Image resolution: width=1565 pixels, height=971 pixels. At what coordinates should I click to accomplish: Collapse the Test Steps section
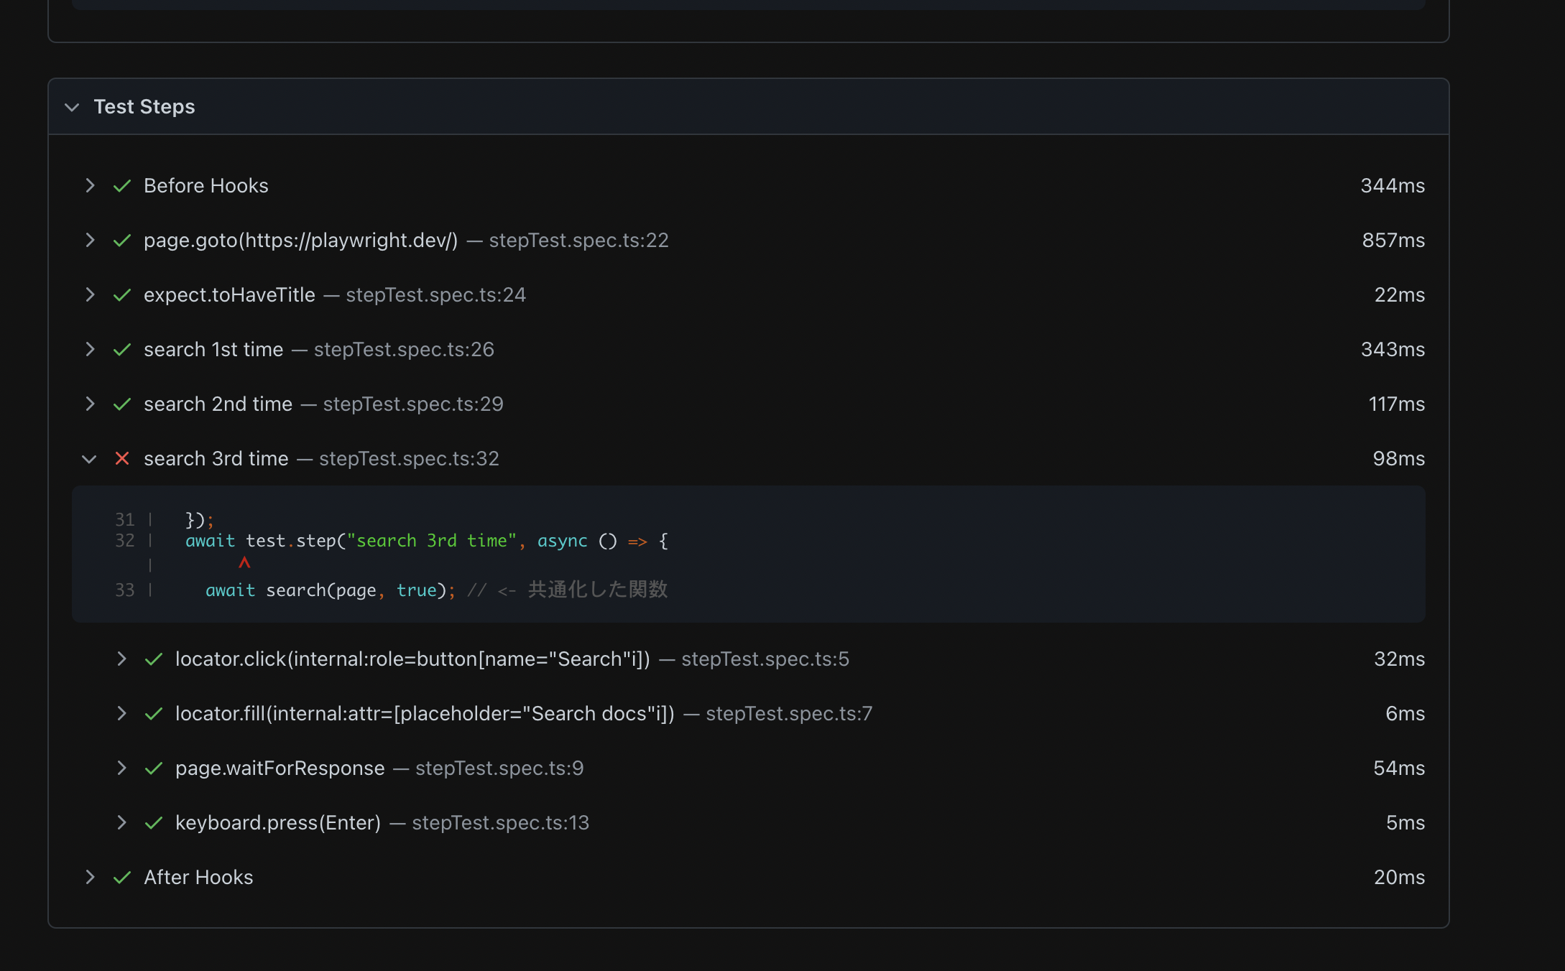(72, 107)
